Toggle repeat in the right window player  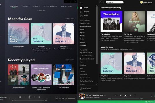click(x=135, y=95)
